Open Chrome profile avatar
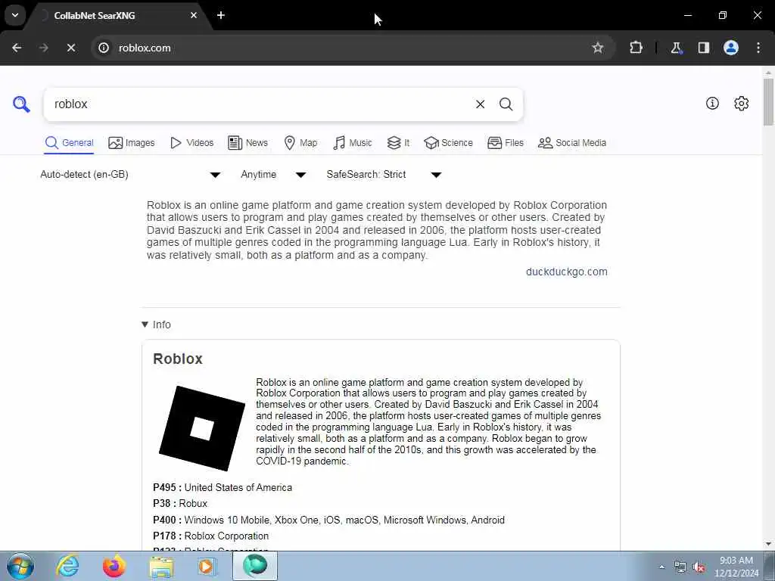Viewport: 775px width, 581px height. (731, 48)
